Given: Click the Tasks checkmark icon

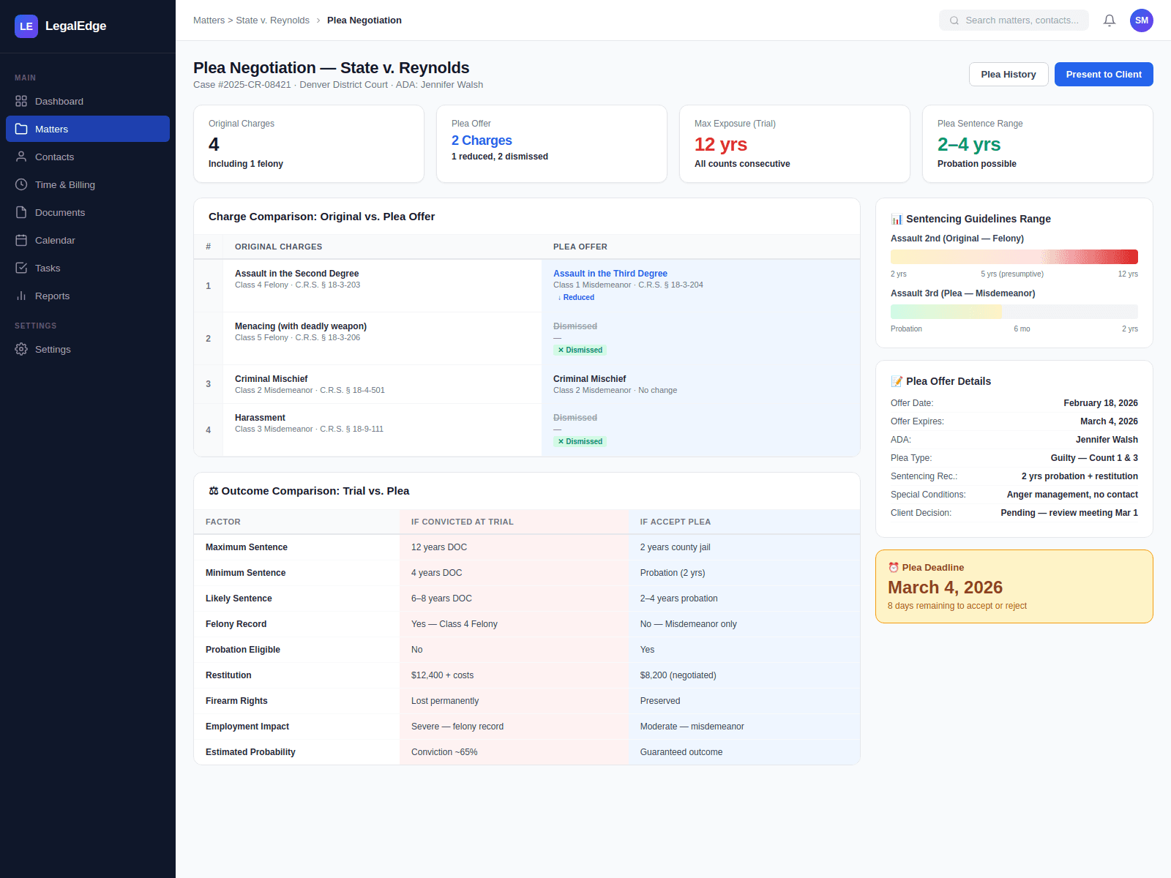Looking at the screenshot, I should pyautogui.click(x=21, y=268).
